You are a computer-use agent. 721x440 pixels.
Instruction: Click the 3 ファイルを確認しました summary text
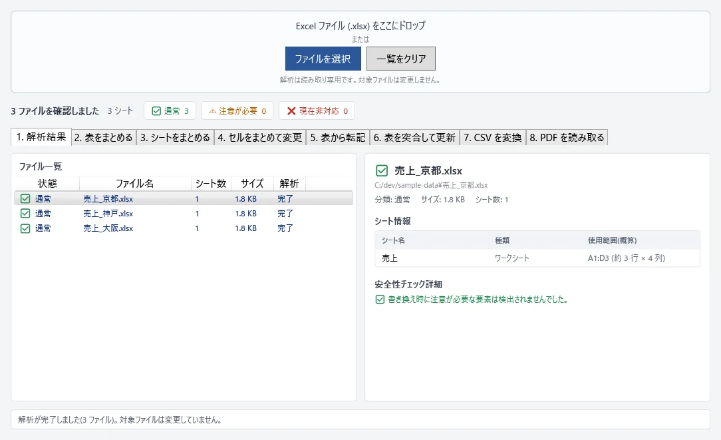point(55,111)
